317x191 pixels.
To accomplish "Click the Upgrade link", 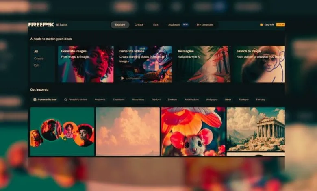I will pos(269,25).
